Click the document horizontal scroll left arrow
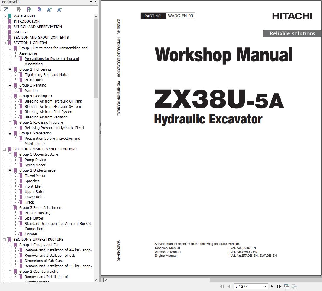Viewport: 322px width, 291px height. (106, 280)
